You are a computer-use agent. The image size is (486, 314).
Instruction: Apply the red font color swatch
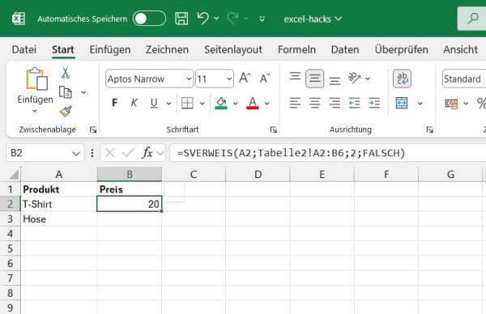[x=253, y=103]
